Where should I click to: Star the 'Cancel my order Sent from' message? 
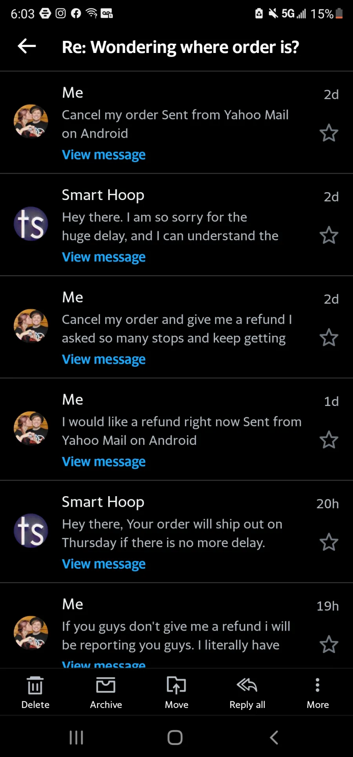[x=329, y=133]
